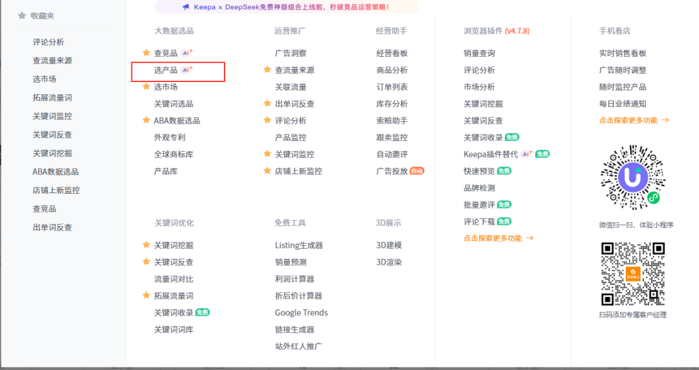Click the 免费 badge next to 评论下载
Viewport: 699px width, 370px height.
(504, 221)
